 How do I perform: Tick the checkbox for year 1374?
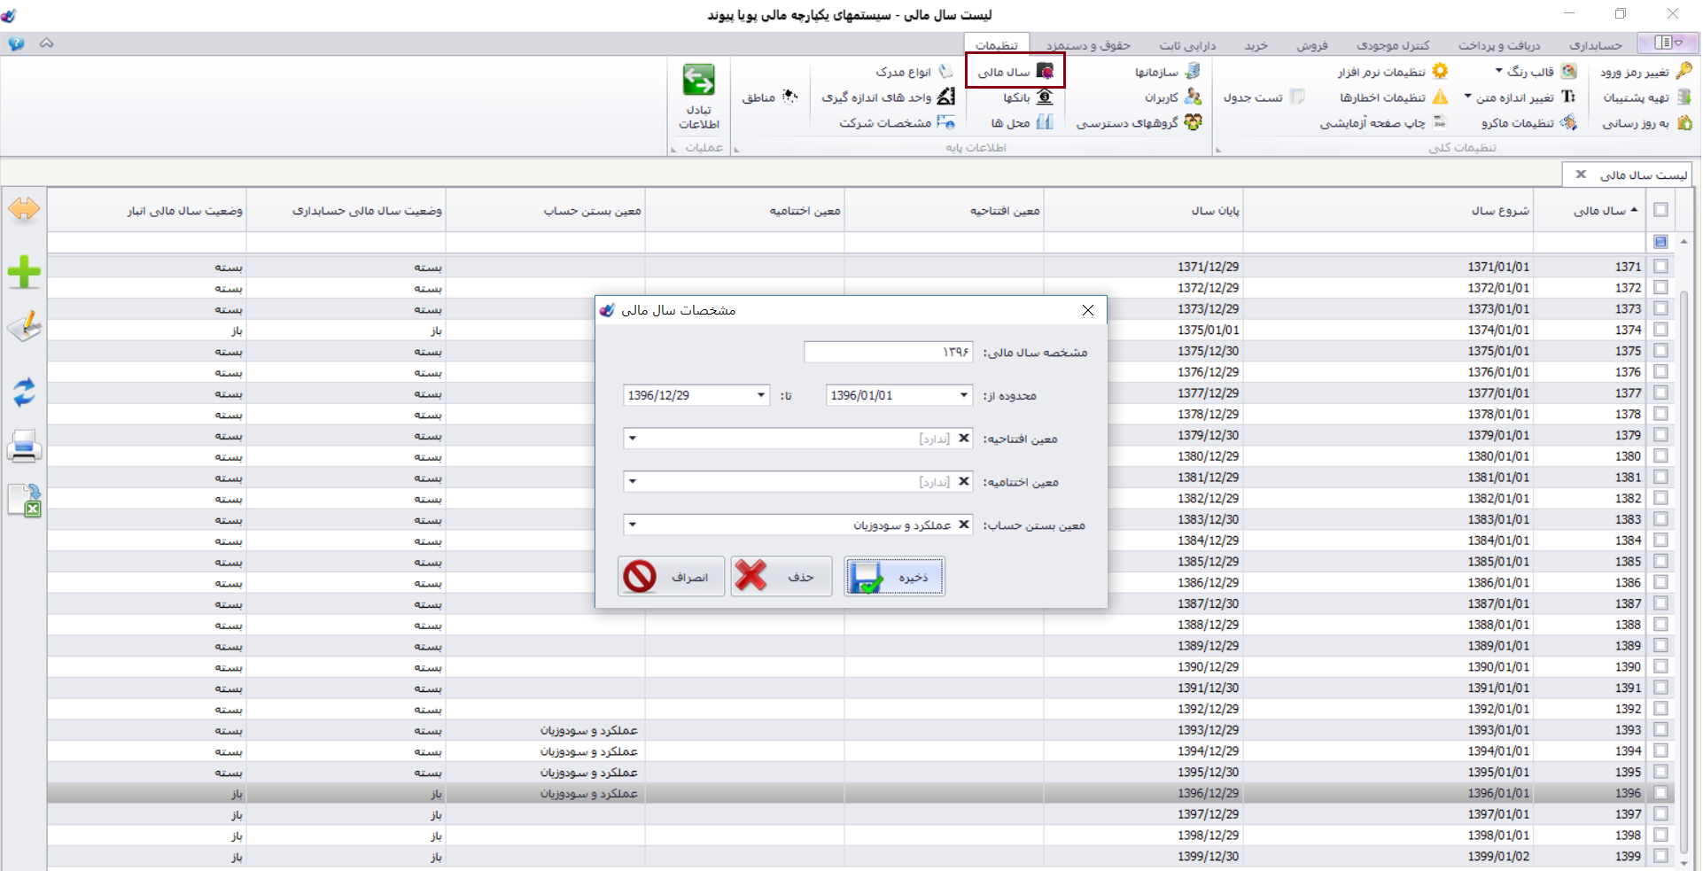click(1660, 330)
